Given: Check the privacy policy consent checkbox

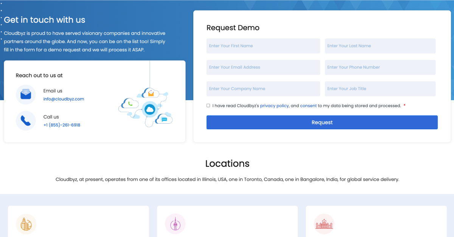Looking at the screenshot, I should (208, 105).
